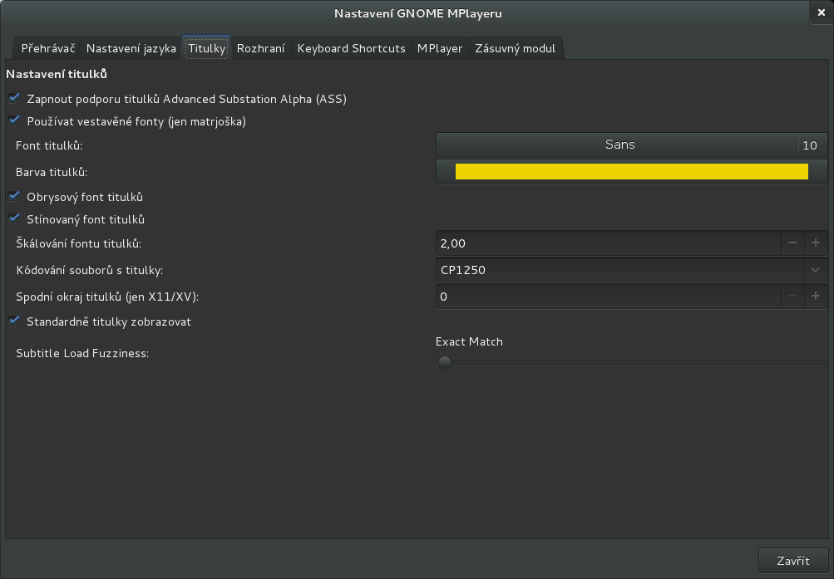Close the settings dialog with X
Image resolution: width=834 pixels, height=579 pixels.
click(x=822, y=12)
